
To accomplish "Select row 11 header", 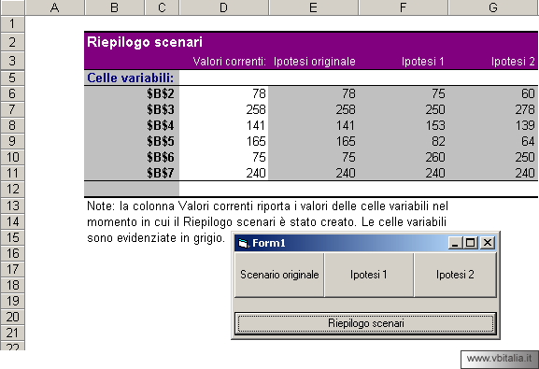I will pyautogui.click(x=12, y=173).
